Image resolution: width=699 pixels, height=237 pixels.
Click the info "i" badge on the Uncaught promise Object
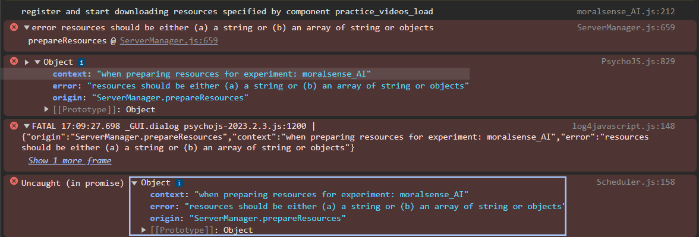[179, 183]
